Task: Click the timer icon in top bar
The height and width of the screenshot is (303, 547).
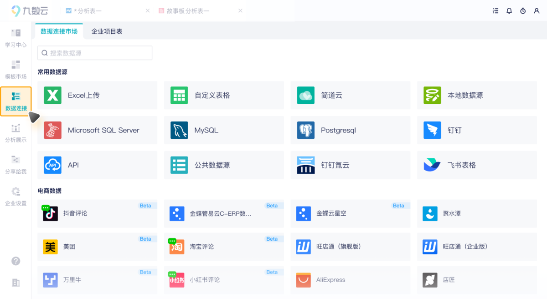Action: [x=523, y=11]
